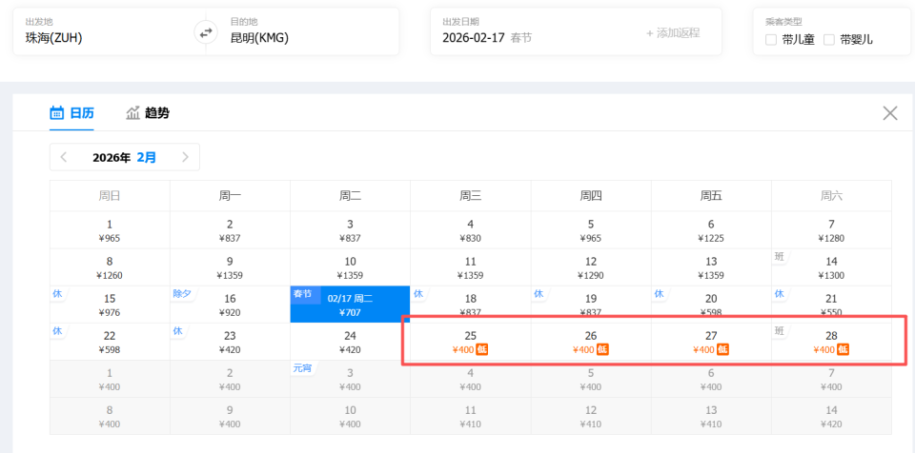The height and width of the screenshot is (453, 915).
Task: Close the fare calendar panel
Action: 890,113
